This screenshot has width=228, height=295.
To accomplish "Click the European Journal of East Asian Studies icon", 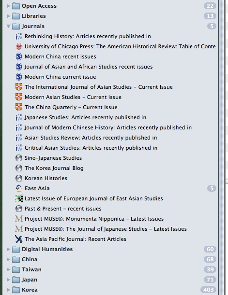I will [x=19, y=198].
